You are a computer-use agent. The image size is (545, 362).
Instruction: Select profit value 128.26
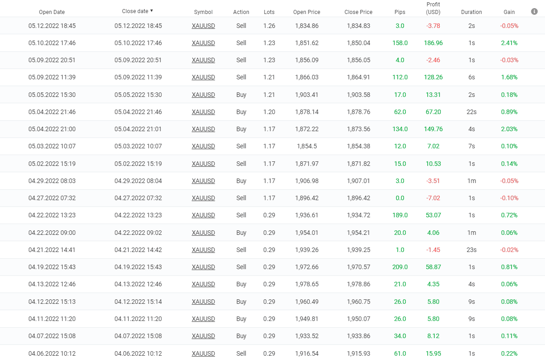click(x=433, y=77)
